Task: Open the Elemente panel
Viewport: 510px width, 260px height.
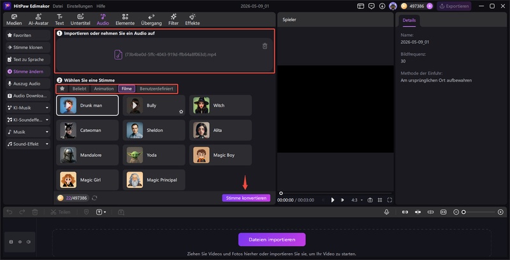Action: coord(125,20)
